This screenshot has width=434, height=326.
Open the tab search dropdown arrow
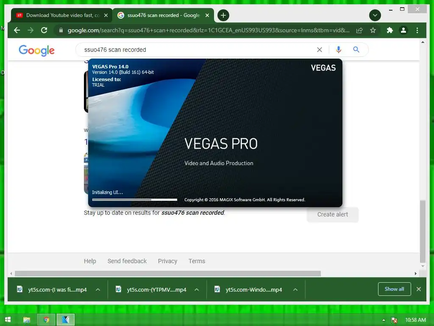click(375, 15)
